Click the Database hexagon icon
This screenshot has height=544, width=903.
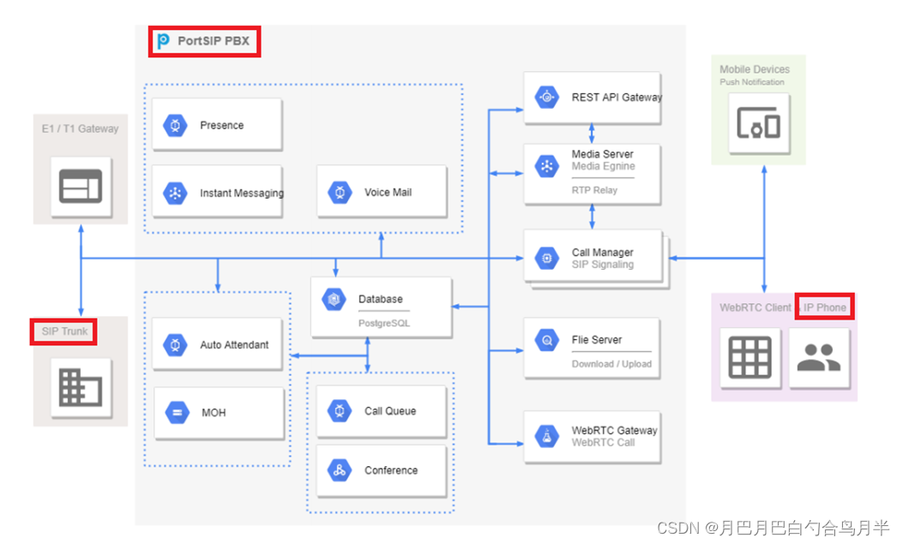(334, 299)
